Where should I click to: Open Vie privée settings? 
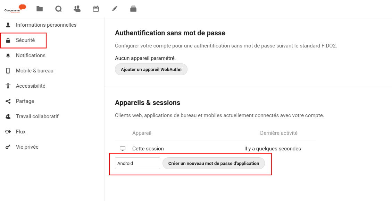point(27,147)
